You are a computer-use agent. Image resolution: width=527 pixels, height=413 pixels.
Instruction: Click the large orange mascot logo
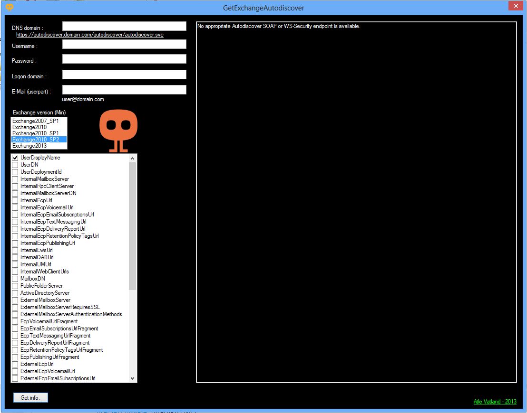118,130
